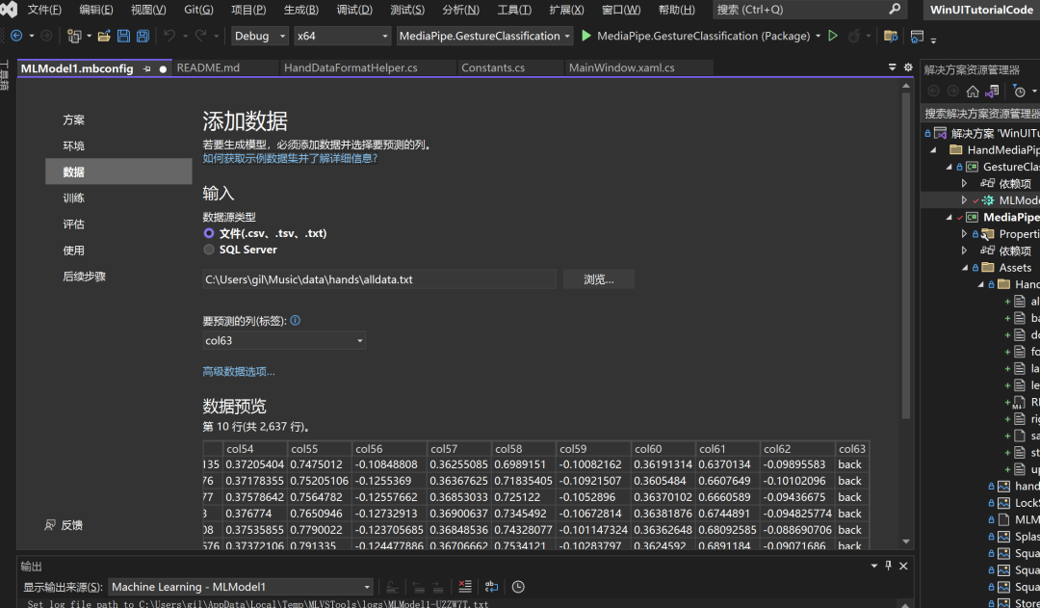
Task: Collapse the Assets folder in Solution Explorer
Action: pyautogui.click(x=965, y=268)
